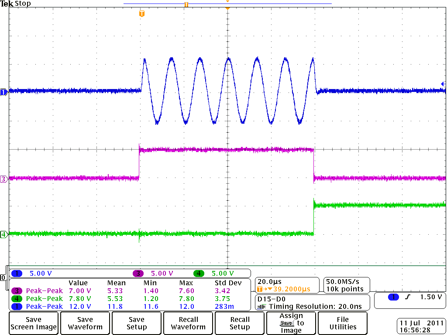Click channel 3 badge in vertical scale readout
This screenshot has height=335, width=447.
tap(138, 273)
